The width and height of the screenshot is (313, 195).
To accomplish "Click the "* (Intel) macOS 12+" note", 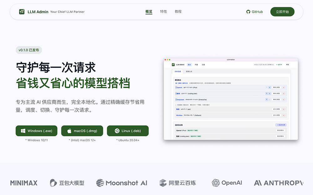I will [x=82, y=140].
